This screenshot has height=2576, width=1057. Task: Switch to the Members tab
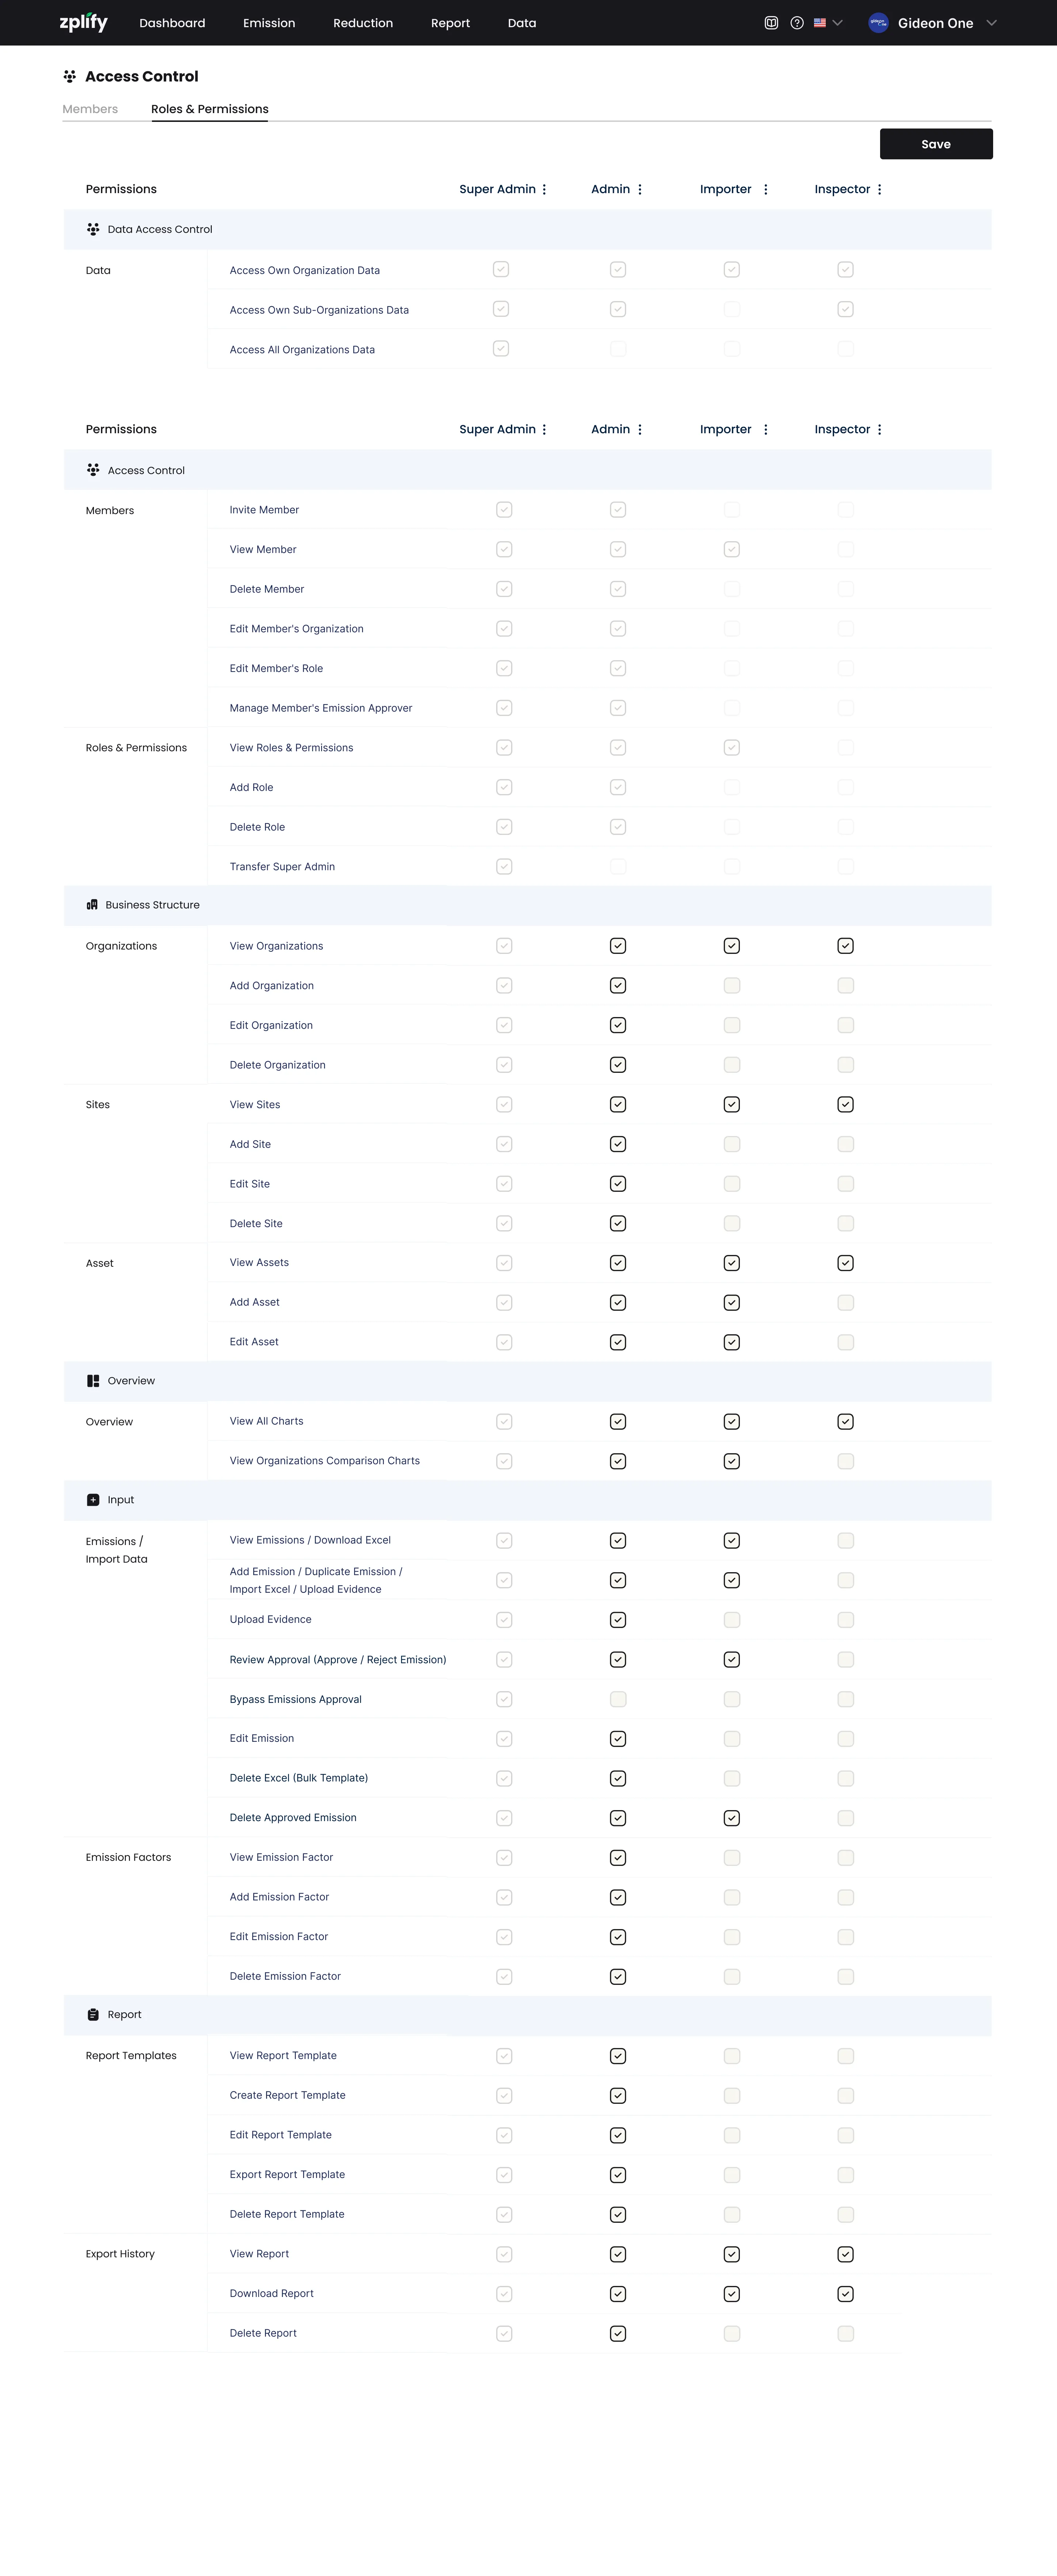[90, 109]
